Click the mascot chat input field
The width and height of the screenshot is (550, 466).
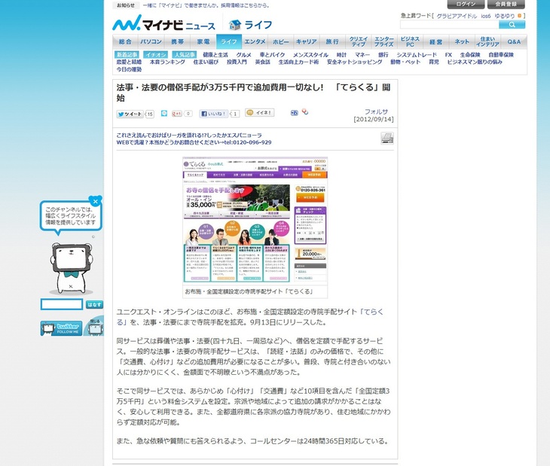click(62, 304)
